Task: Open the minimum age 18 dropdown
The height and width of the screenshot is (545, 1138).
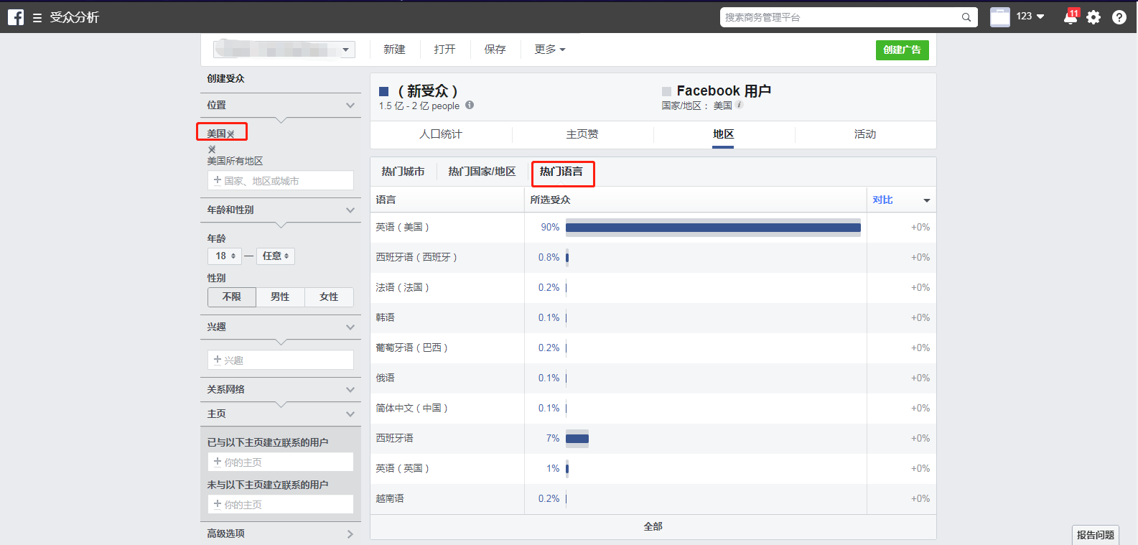Action: pyautogui.click(x=225, y=256)
